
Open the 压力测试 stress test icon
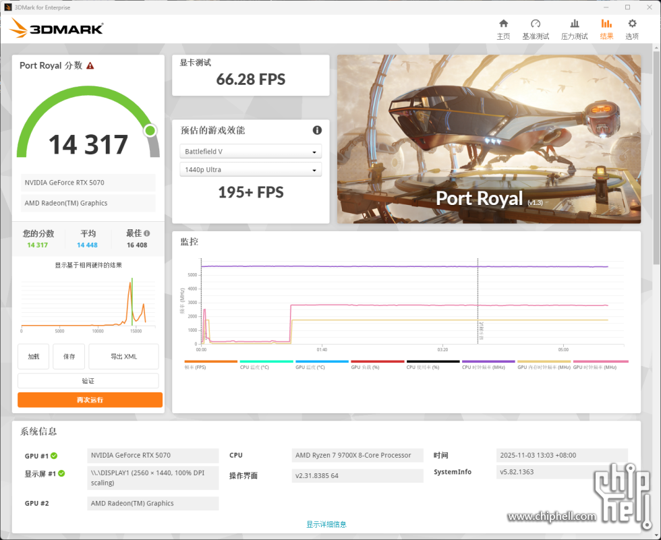(x=574, y=24)
